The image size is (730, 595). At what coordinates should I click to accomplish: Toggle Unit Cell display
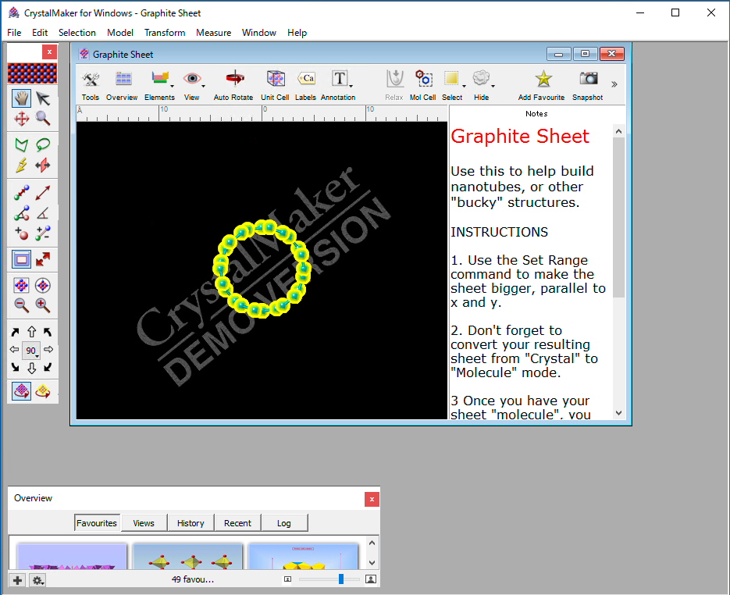pos(275,85)
